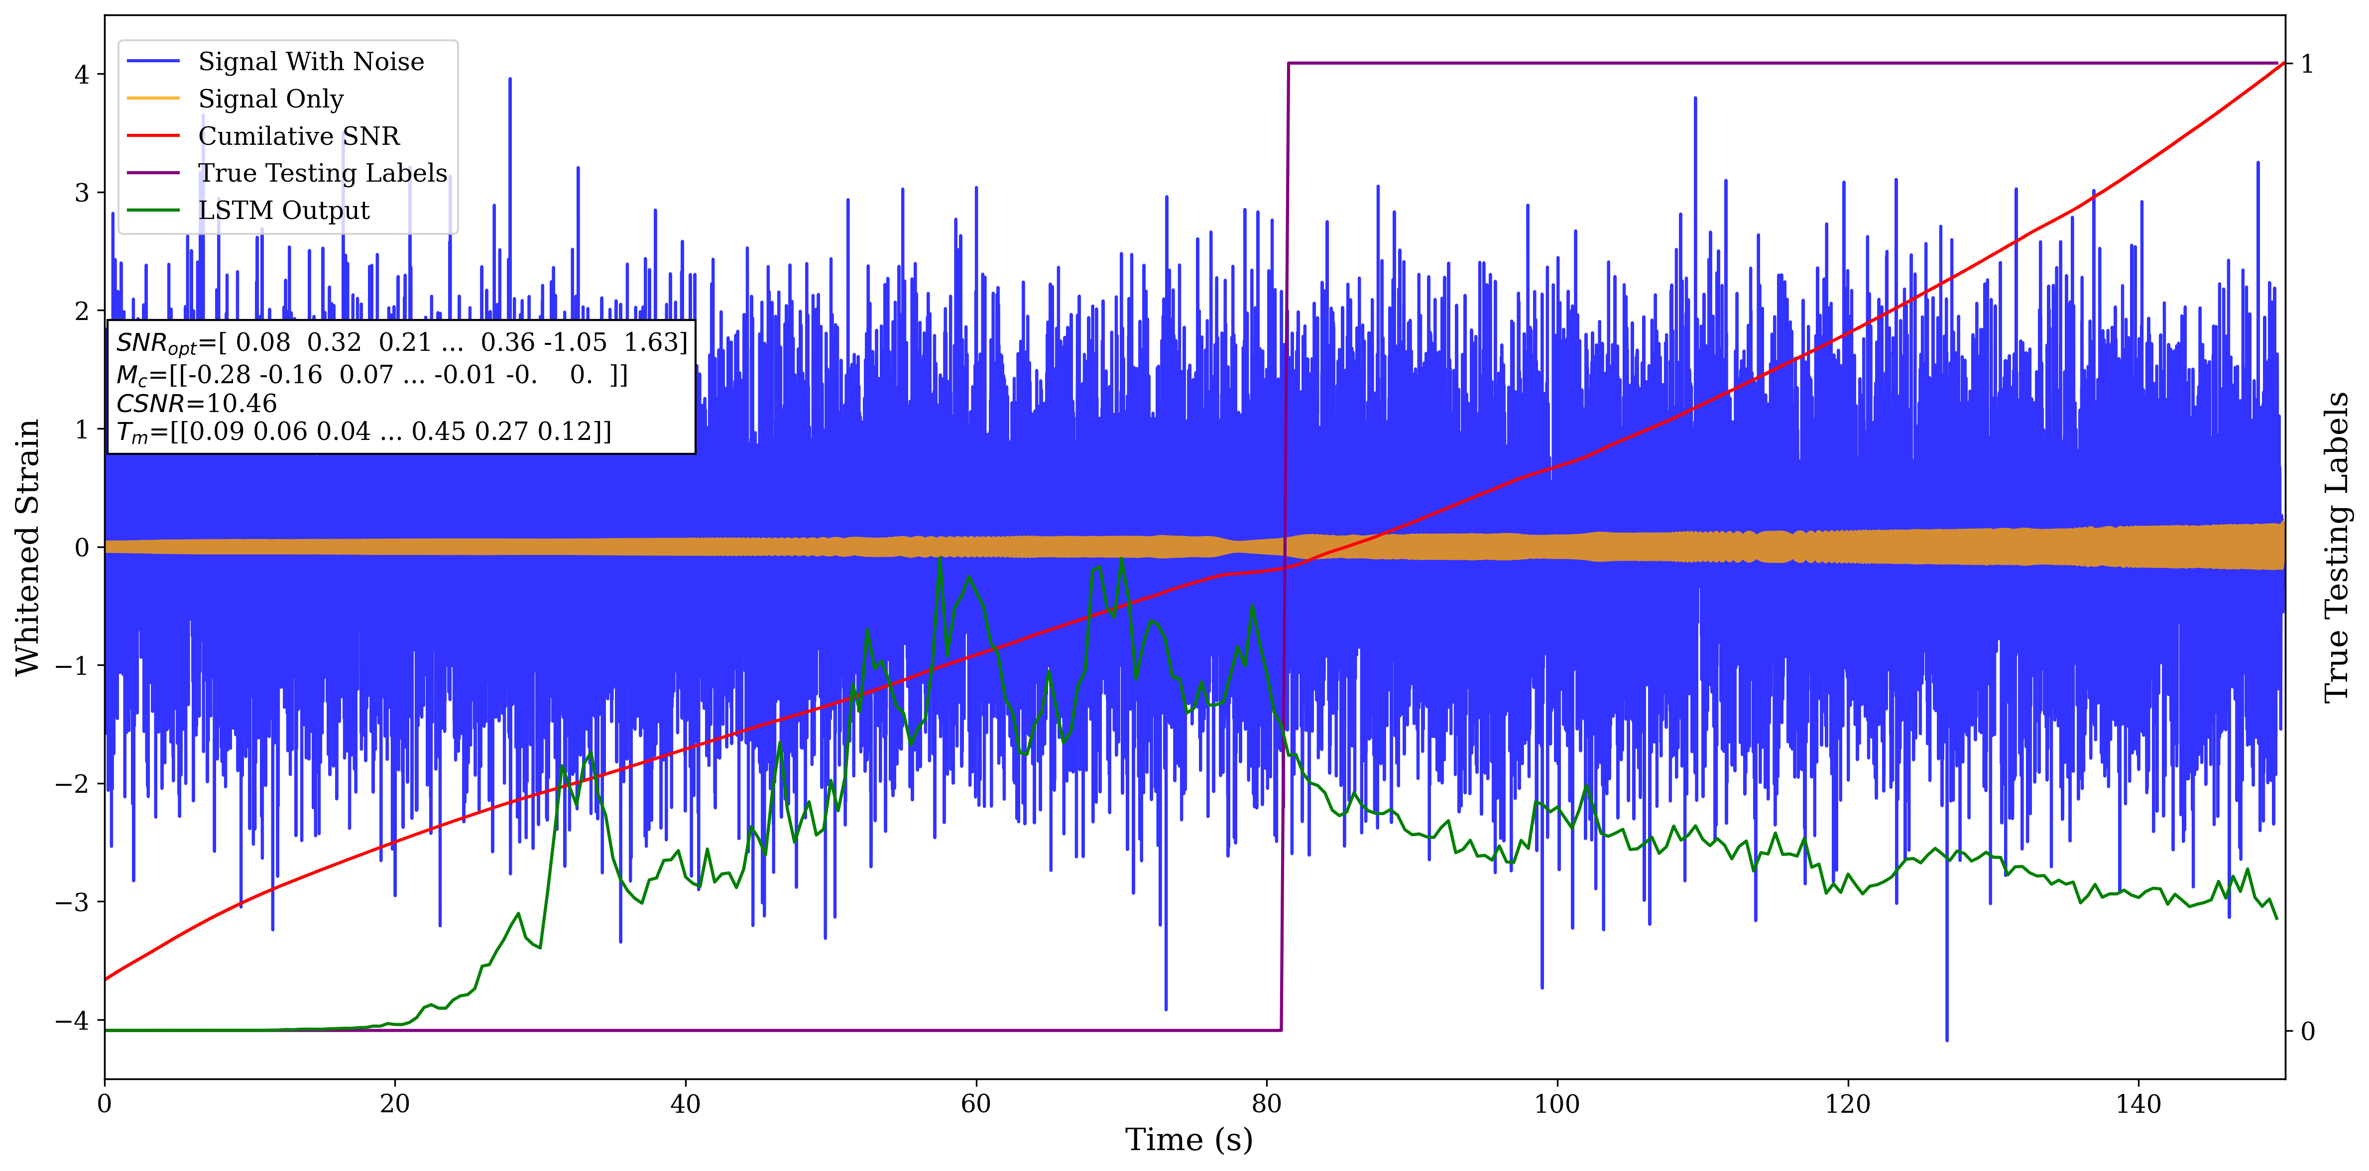Click the purple line swatch in legend
Image resolution: width=2369 pixels, height=1171 pixels.
[153, 173]
